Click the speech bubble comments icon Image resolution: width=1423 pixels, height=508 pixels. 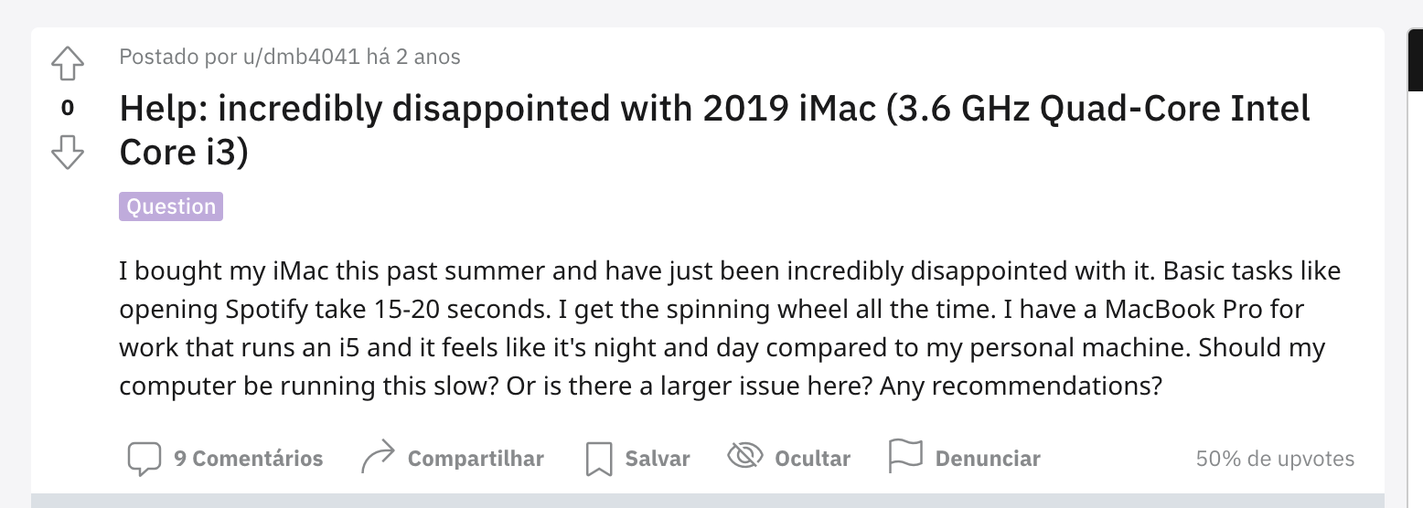point(144,458)
